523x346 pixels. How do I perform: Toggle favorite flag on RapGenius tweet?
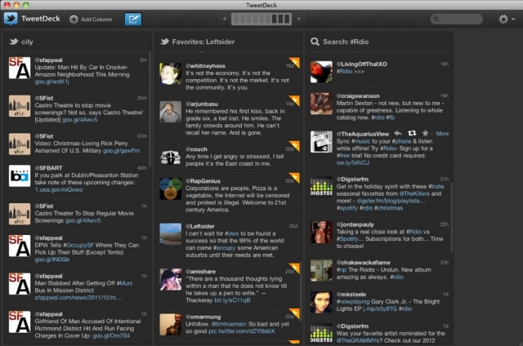(295, 177)
